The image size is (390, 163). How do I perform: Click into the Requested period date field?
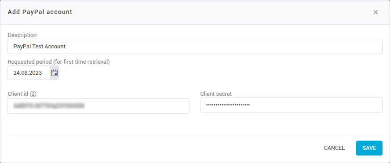click(x=29, y=73)
